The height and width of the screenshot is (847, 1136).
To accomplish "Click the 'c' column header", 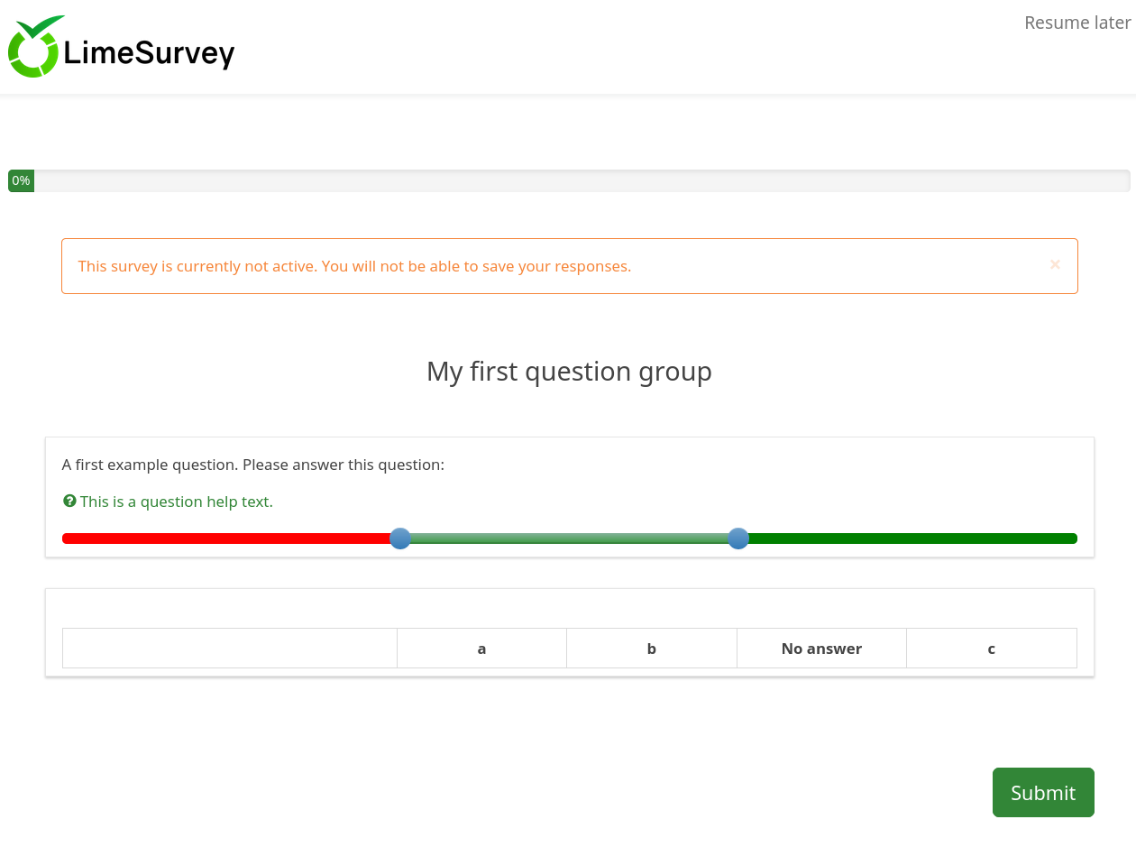I will 991,649.
